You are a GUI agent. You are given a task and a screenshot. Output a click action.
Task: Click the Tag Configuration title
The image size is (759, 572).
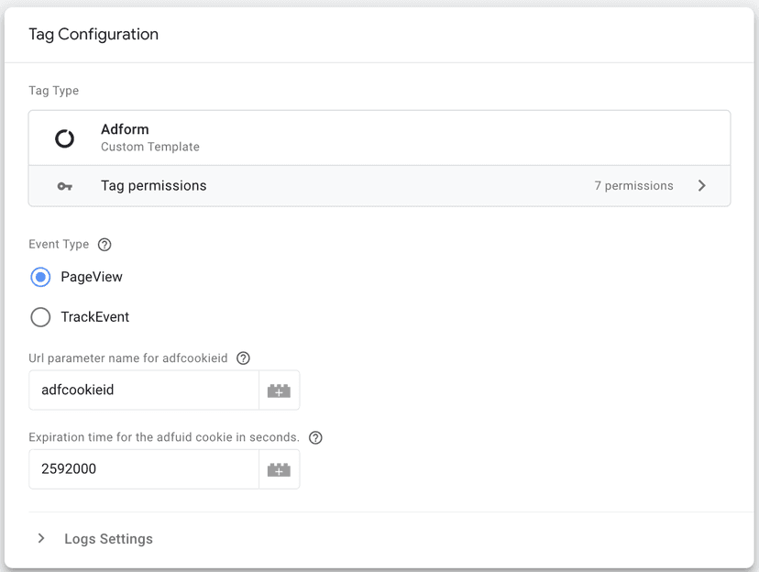click(x=93, y=34)
